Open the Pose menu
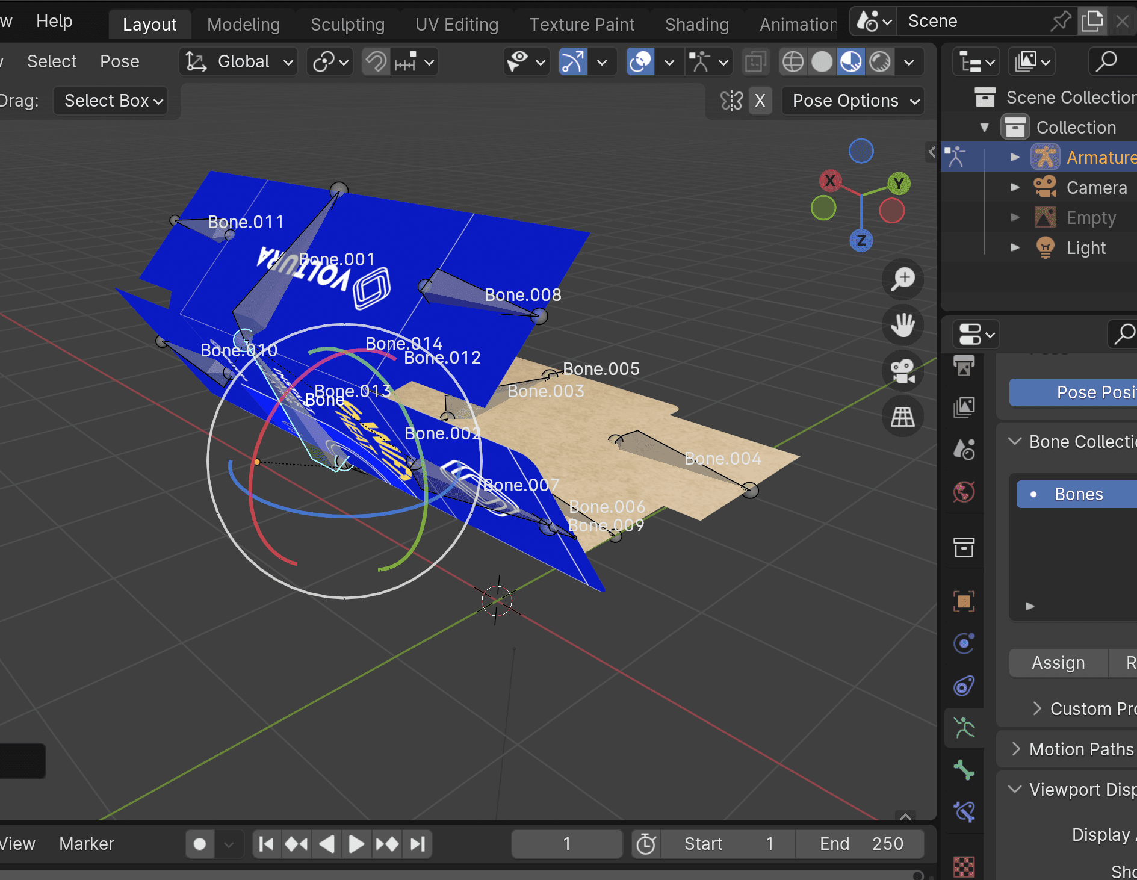 (x=119, y=61)
